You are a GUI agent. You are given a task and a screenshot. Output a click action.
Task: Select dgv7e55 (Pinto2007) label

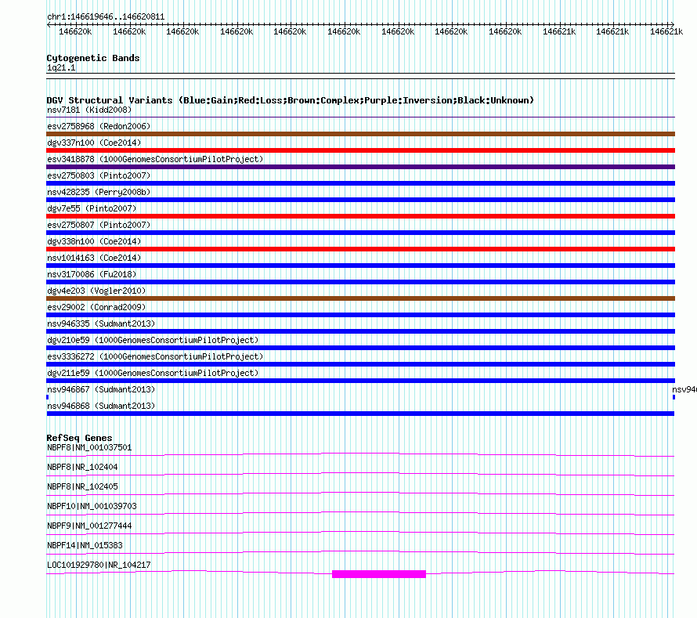92,208
